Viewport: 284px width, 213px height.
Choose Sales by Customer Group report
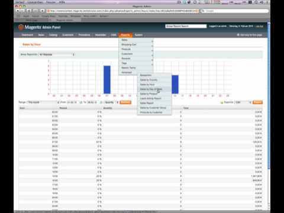(154, 108)
